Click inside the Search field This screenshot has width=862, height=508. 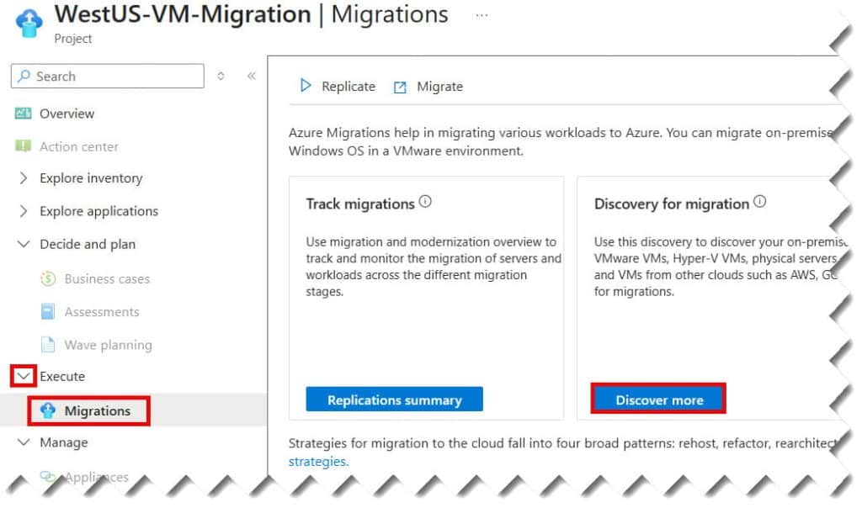pos(107,76)
